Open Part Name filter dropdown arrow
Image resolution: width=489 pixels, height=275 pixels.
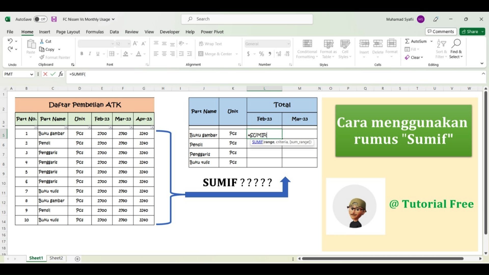tap(66, 127)
